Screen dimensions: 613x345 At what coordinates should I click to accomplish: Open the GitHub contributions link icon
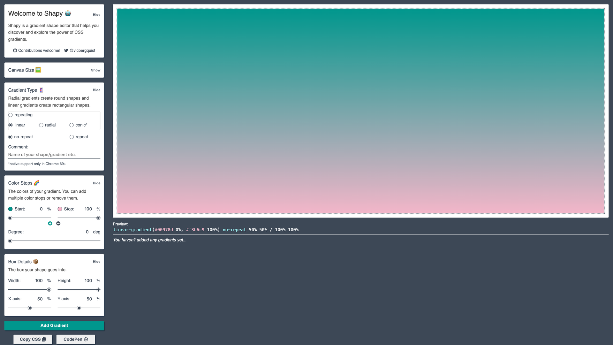pos(15,50)
